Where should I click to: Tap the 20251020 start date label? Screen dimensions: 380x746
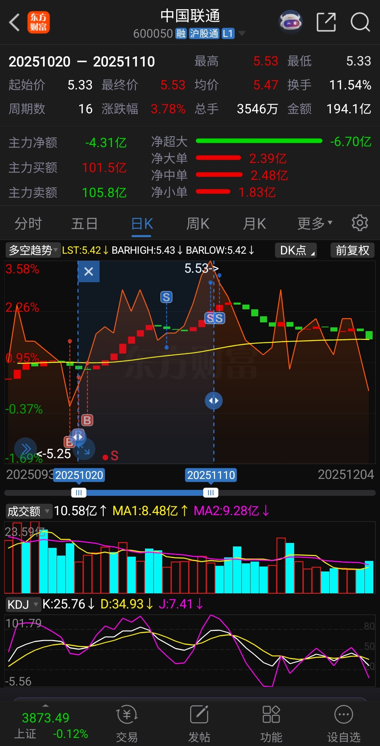79,475
